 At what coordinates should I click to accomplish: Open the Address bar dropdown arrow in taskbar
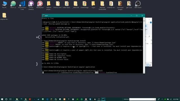153,99
